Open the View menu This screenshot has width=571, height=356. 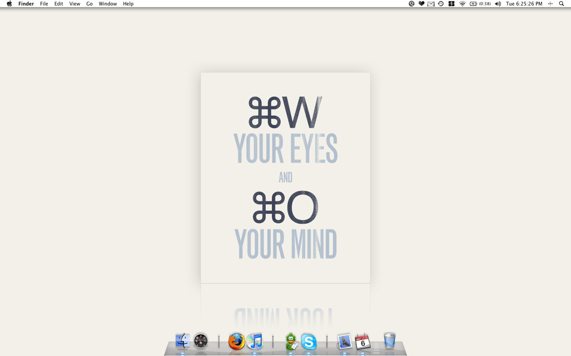(75, 4)
